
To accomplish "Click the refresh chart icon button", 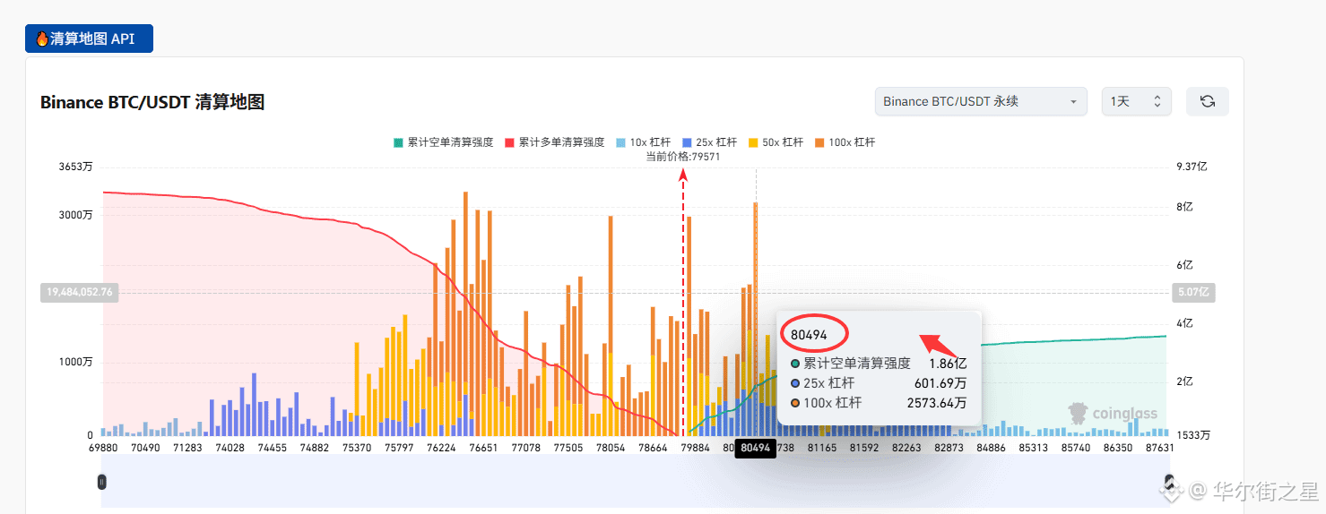I will tap(1207, 101).
